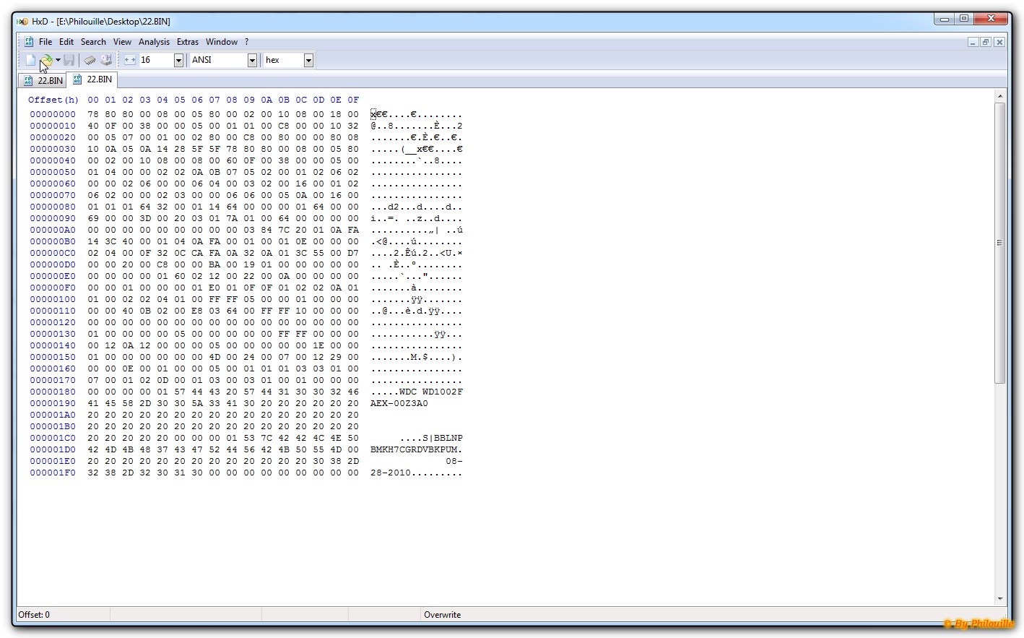The width and height of the screenshot is (1024, 638).
Task: Expand the Open file dropdown arrow
Action: 58,60
